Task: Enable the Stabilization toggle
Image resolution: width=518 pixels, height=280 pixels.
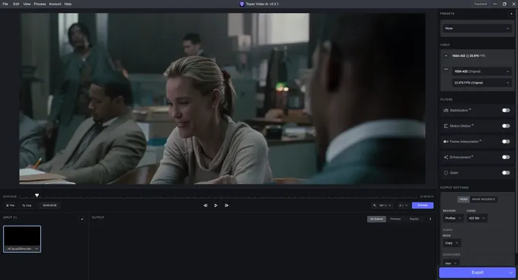Action: (506, 110)
